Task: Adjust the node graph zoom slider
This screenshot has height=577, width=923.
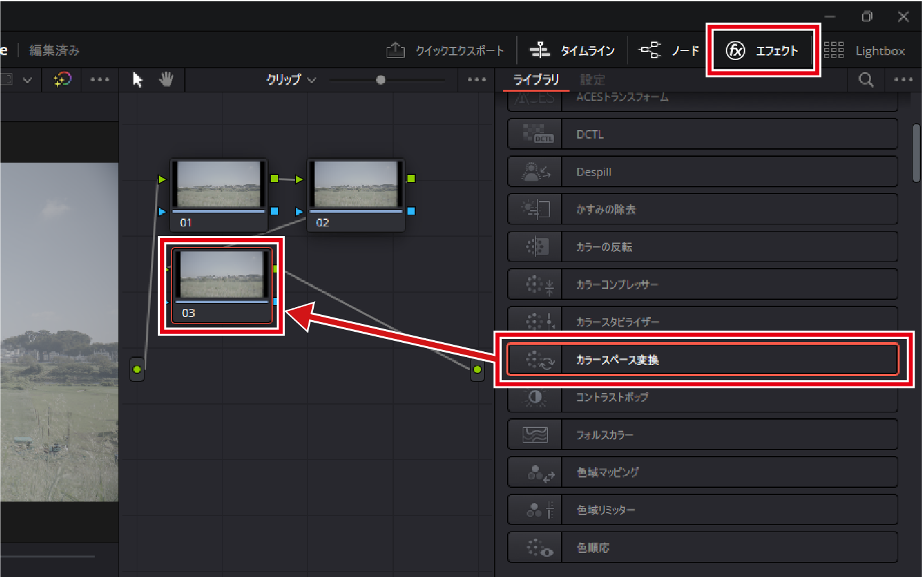Action: coord(381,80)
